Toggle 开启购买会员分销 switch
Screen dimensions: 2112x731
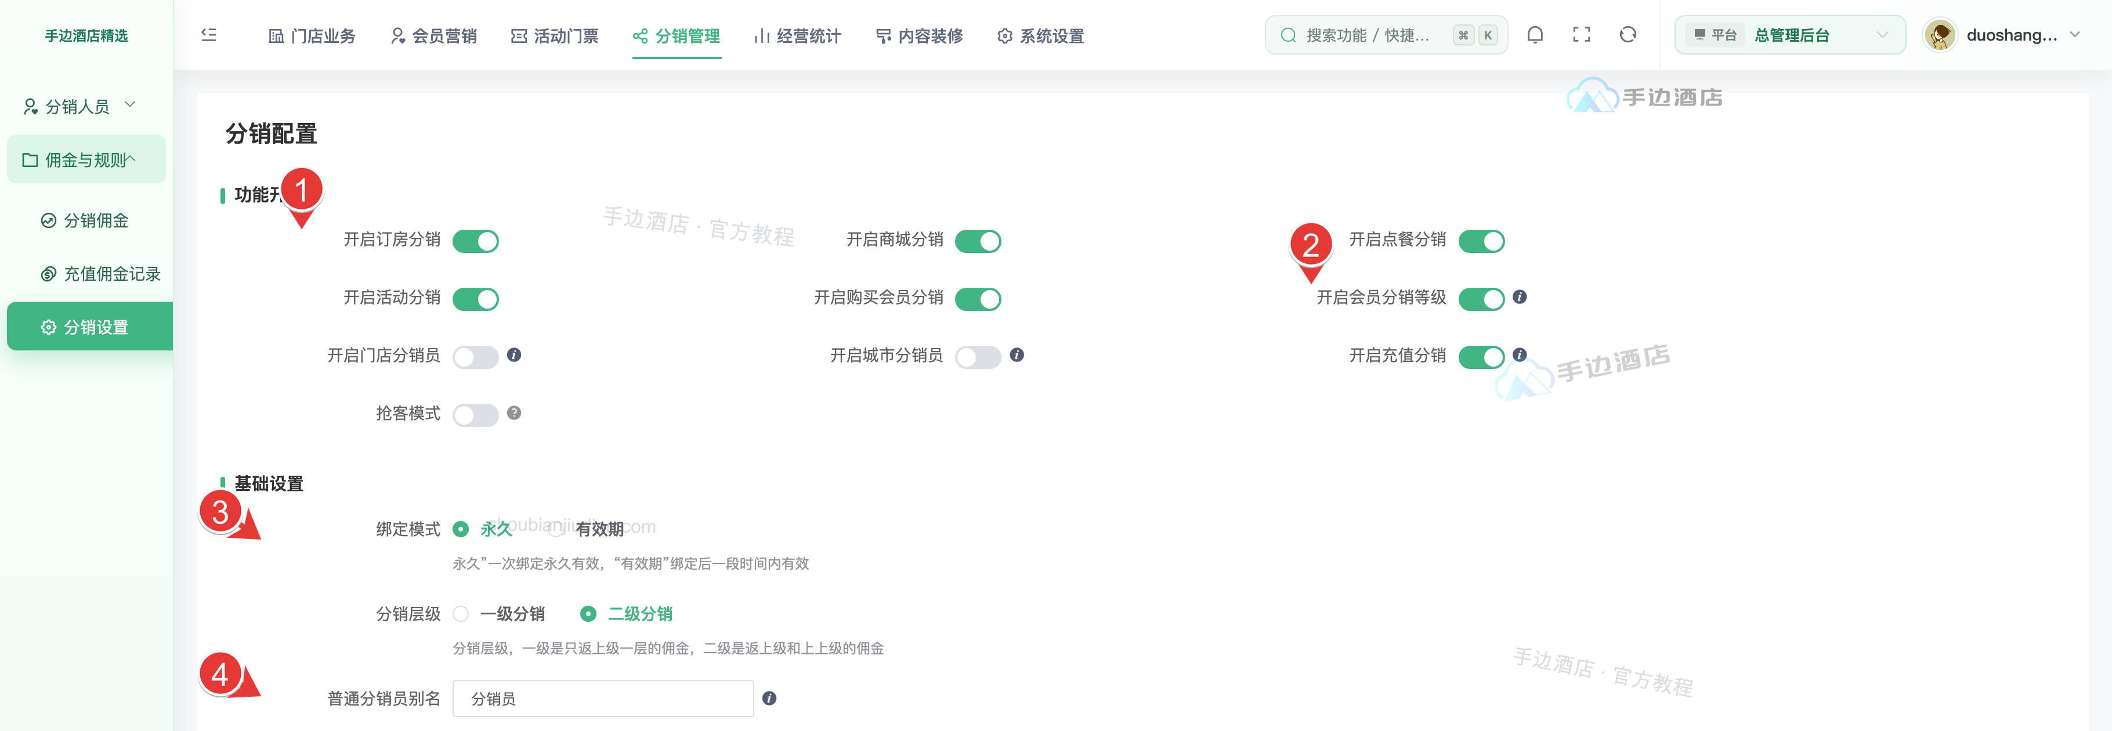point(978,299)
